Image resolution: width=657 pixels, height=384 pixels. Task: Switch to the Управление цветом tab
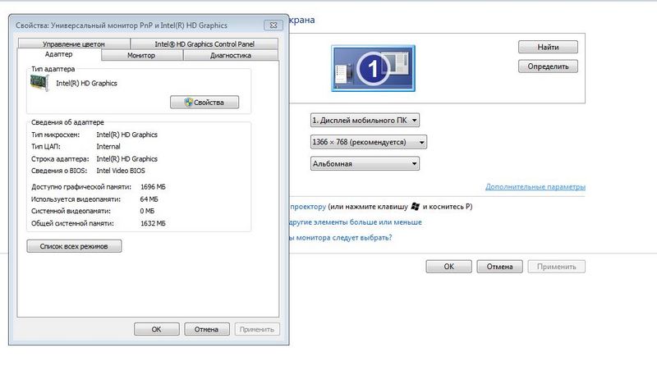[73, 43]
